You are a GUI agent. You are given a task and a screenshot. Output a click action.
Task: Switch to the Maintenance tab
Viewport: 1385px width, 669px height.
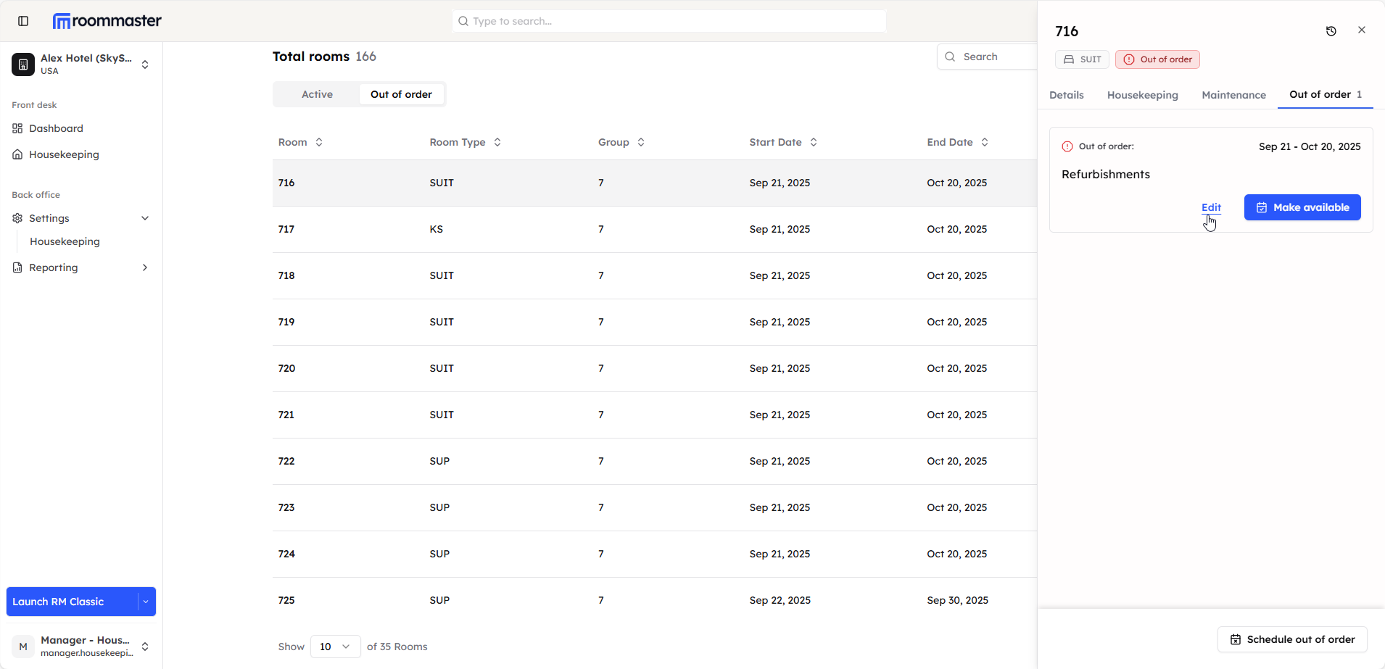pos(1233,95)
